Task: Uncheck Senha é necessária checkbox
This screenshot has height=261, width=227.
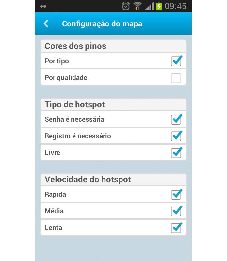Action: pyautogui.click(x=176, y=119)
